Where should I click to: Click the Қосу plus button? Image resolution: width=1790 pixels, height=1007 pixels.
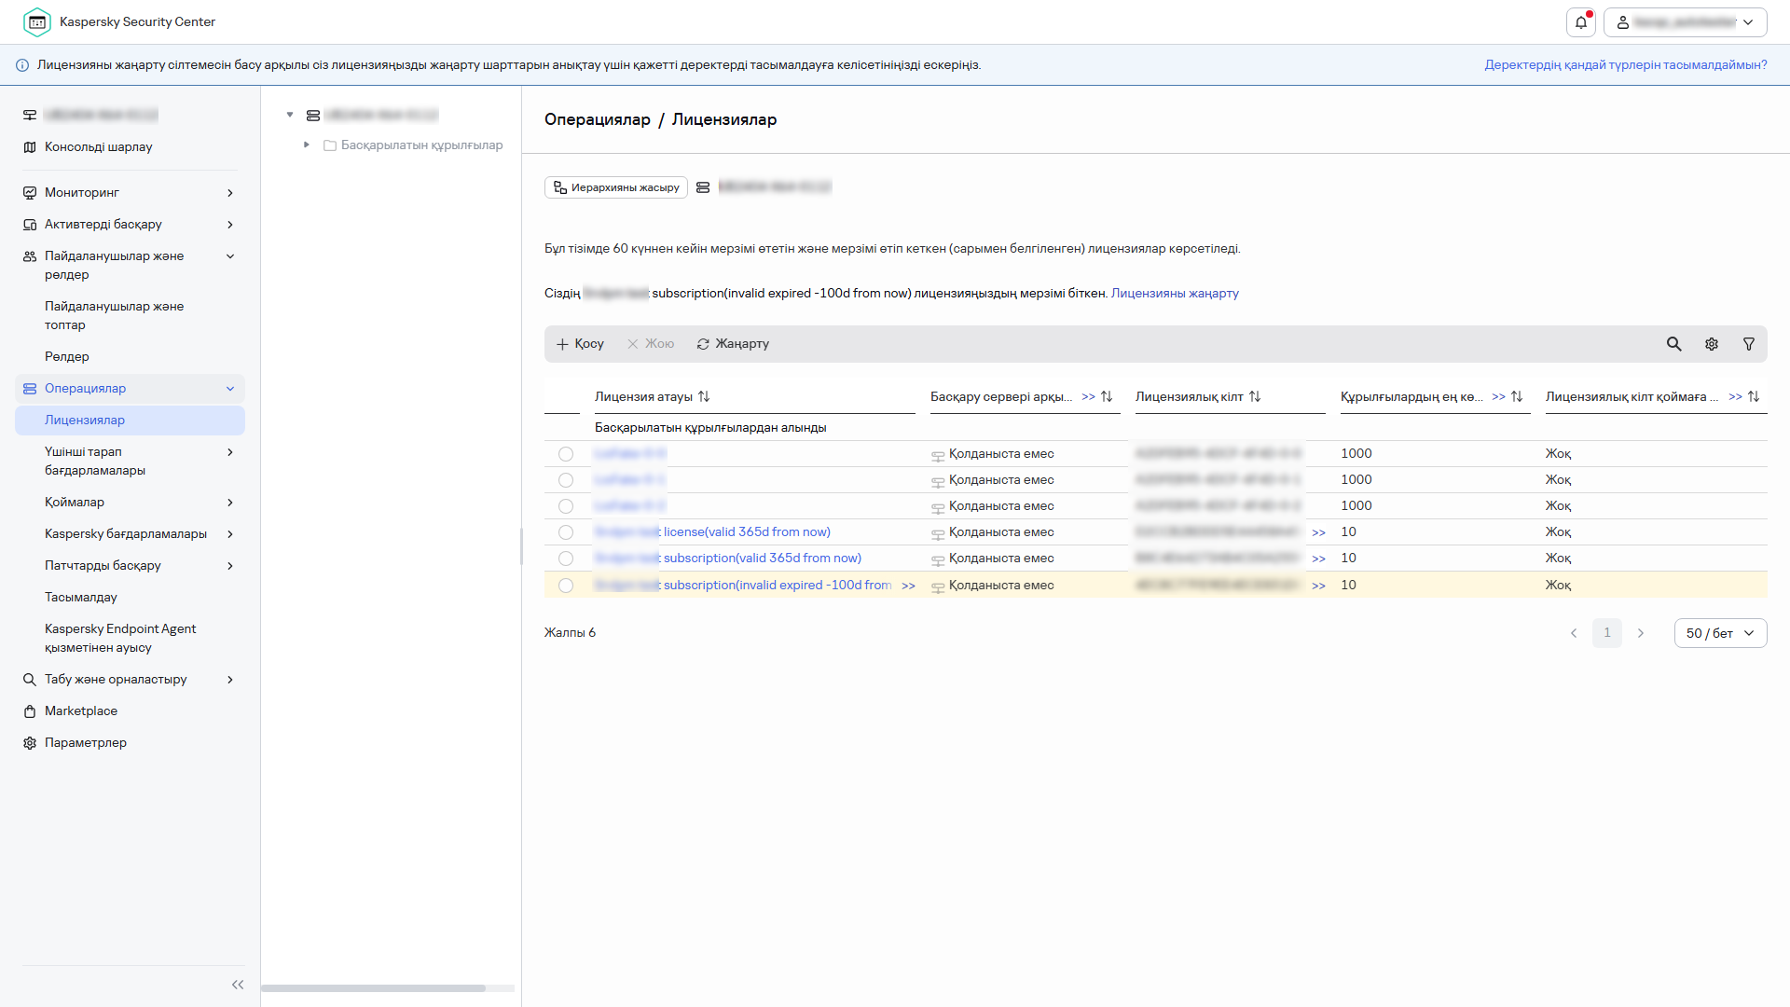point(580,344)
